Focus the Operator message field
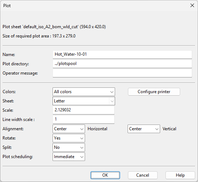The height and width of the screenshot is (182, 198). click(122, 73)
